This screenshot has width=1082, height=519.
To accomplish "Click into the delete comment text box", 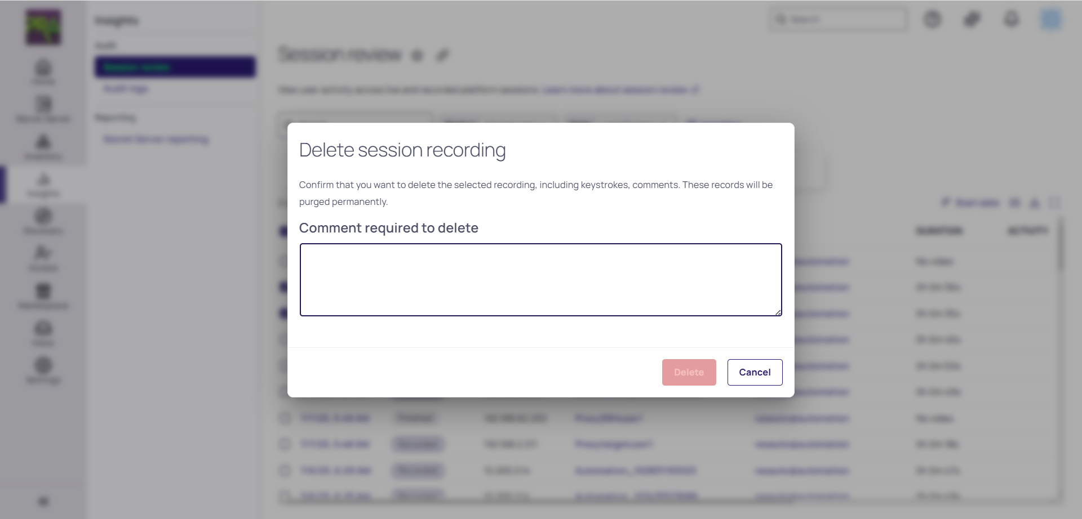I will pos(540,279).
